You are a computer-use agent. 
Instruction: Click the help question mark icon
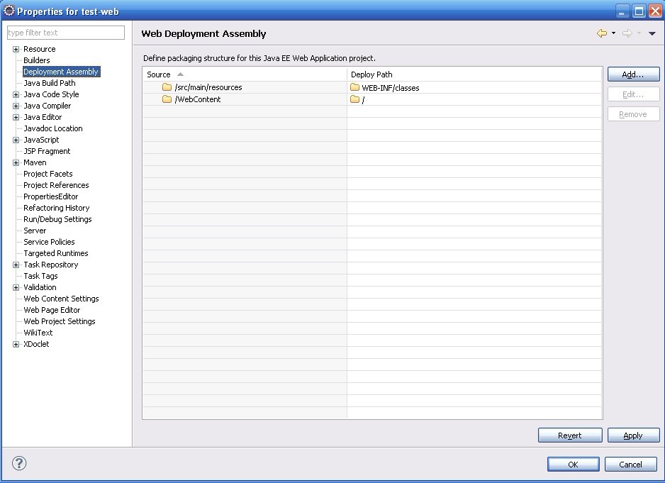coord(19,464)
